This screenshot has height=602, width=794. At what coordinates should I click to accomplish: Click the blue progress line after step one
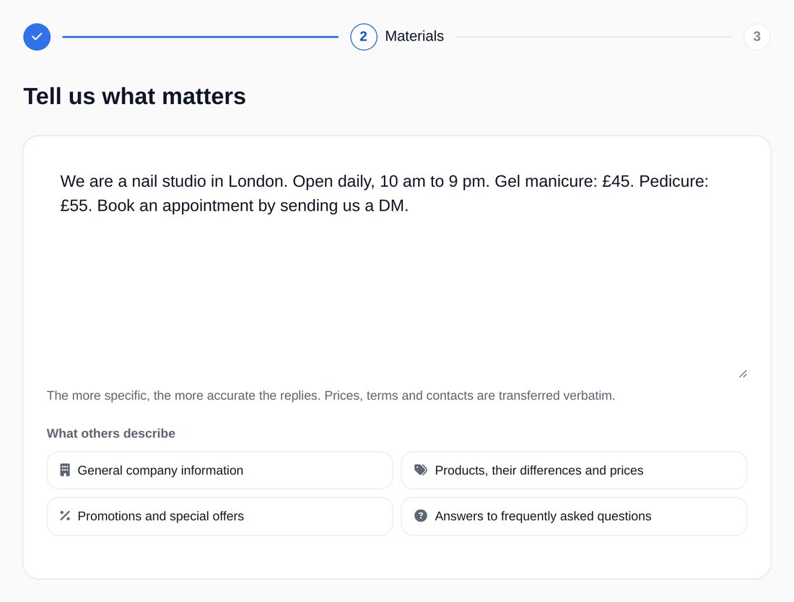(x=200, y=37)
